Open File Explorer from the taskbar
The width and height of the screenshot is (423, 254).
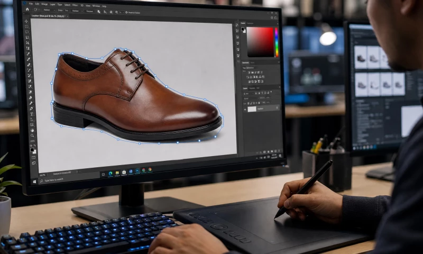point(117,173)
